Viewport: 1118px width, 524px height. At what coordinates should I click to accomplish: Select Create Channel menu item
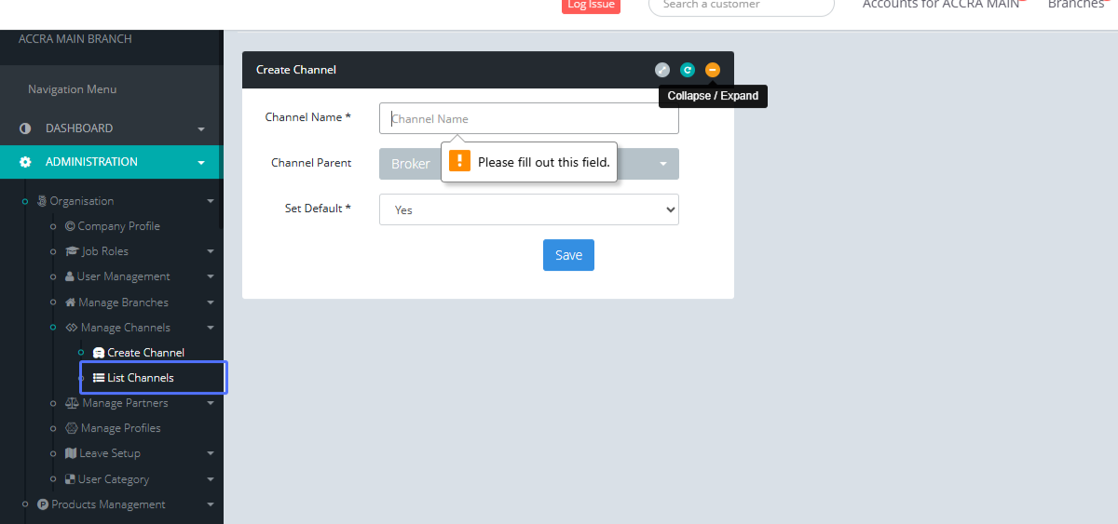pos(145,353)
